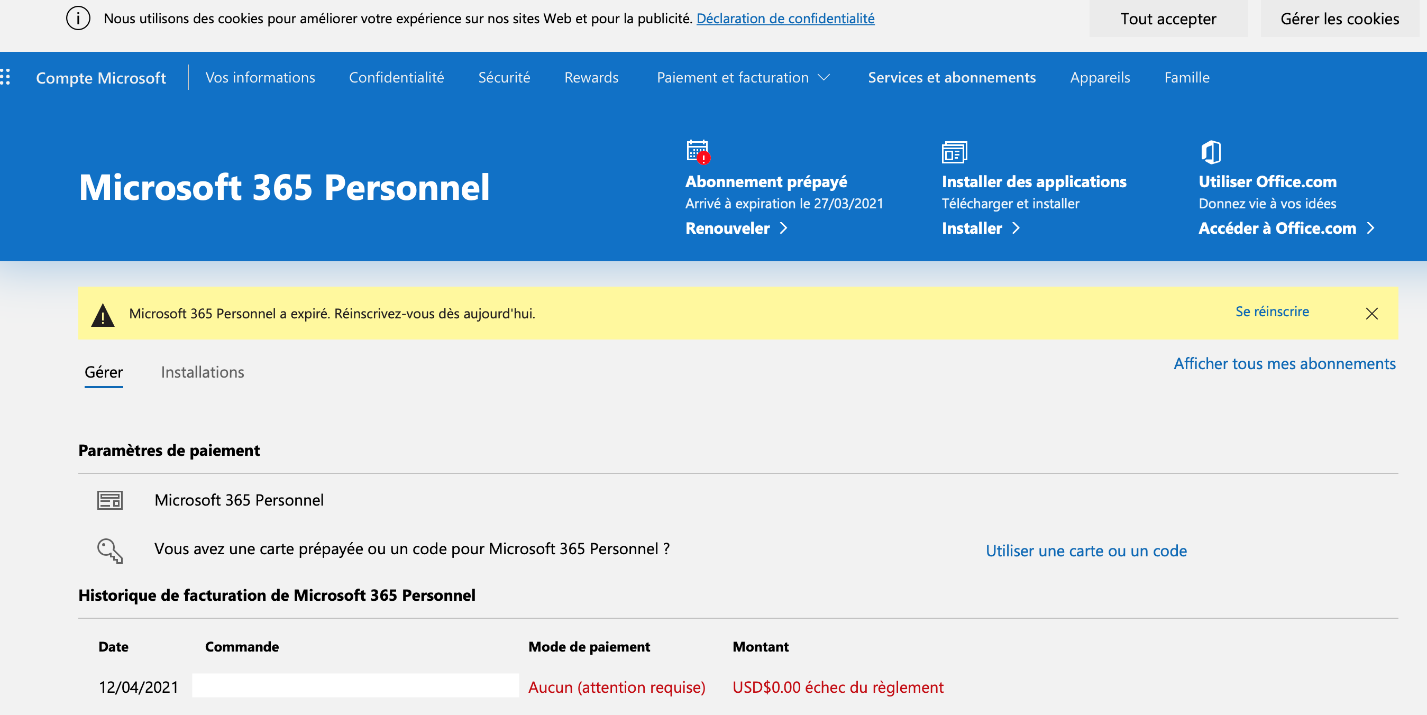Click the cookie notice info icon
Viewport: 1427px width, 715px height.
(78, 19)
